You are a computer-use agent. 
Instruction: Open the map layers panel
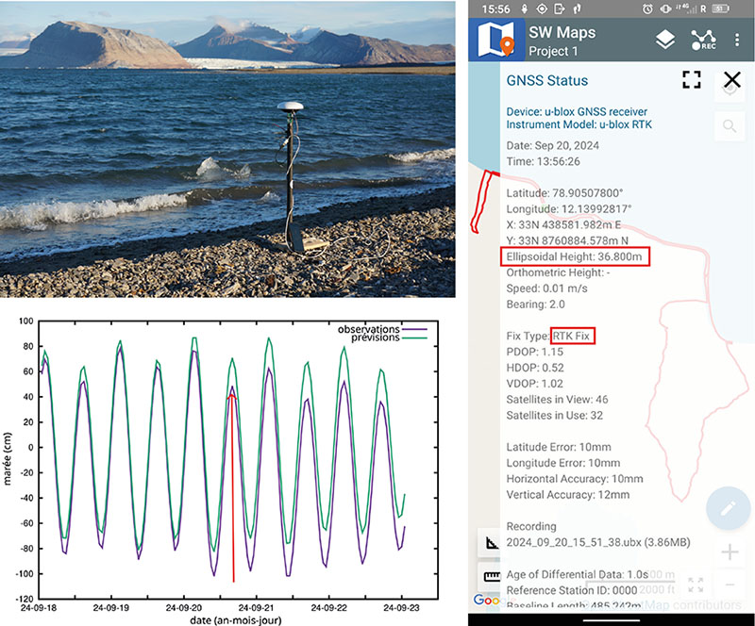(665, 40)
